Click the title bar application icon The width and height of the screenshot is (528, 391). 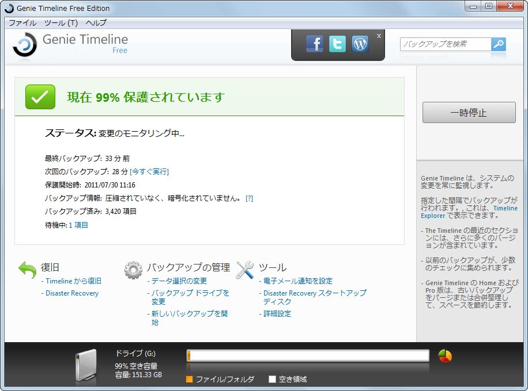click(9, 9)
